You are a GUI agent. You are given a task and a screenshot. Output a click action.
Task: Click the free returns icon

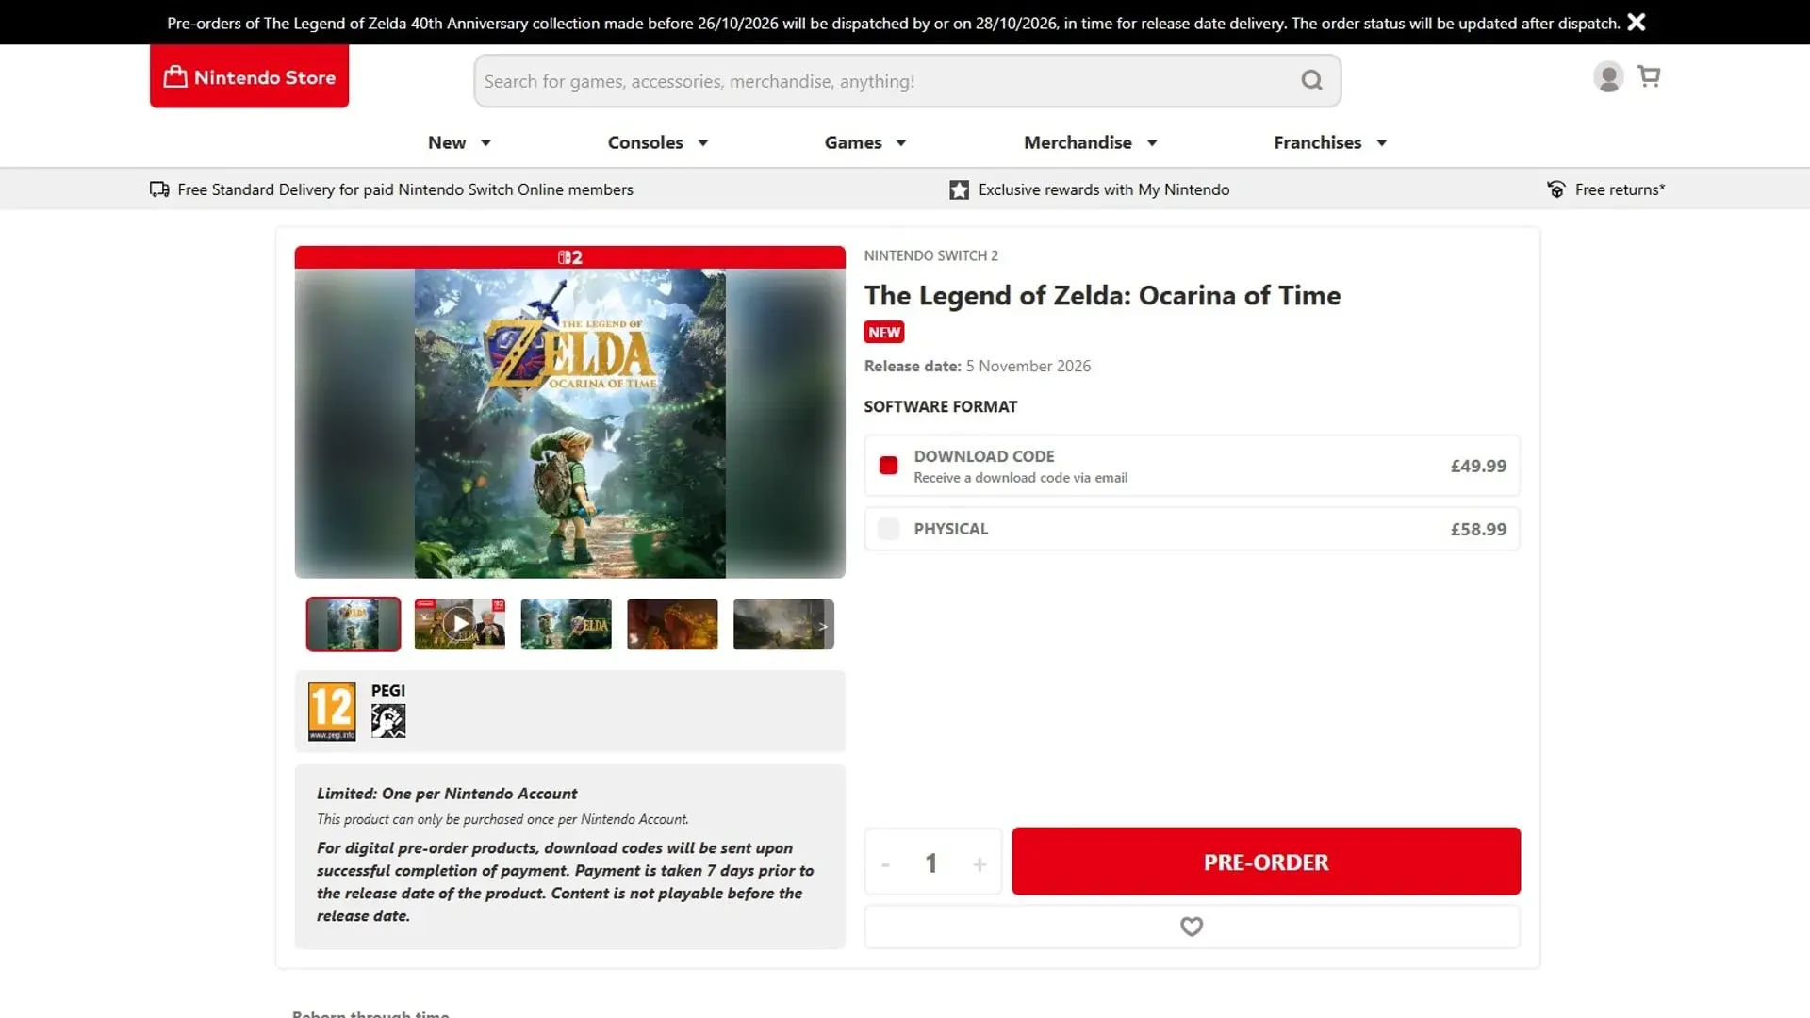coord(1555,189)
